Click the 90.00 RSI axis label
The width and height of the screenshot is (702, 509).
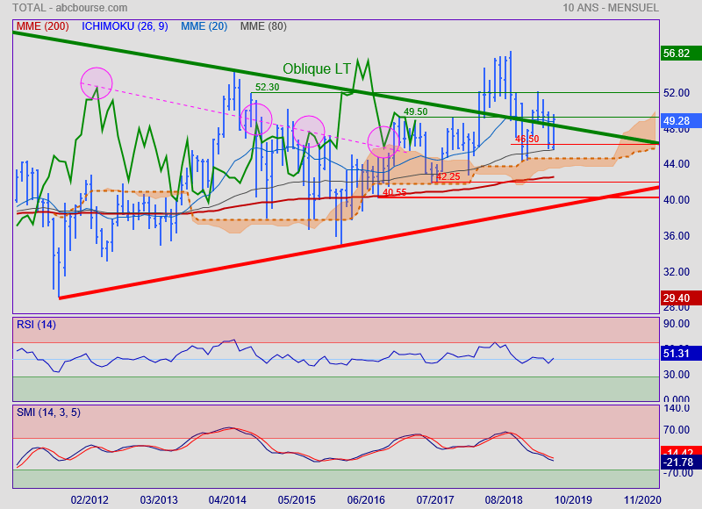click(x=677, y=324)
